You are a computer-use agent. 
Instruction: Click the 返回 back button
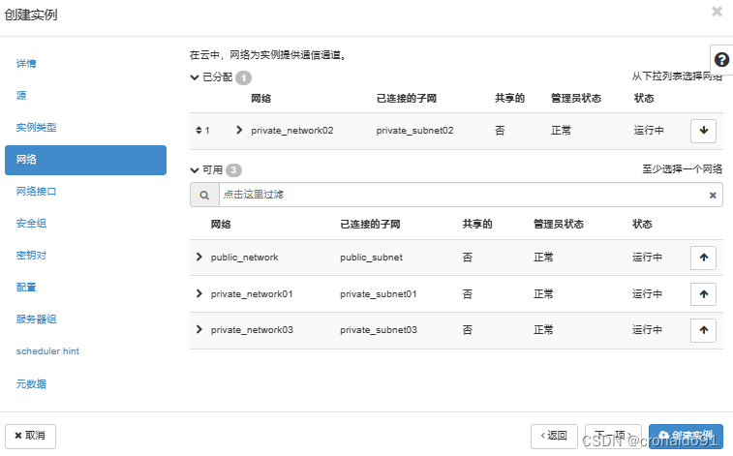pos(554,436)
